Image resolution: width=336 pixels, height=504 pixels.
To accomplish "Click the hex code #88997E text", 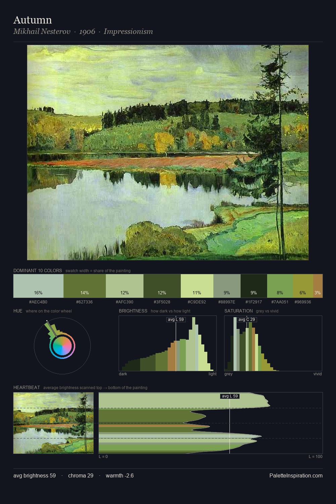I will click(227, 302).
